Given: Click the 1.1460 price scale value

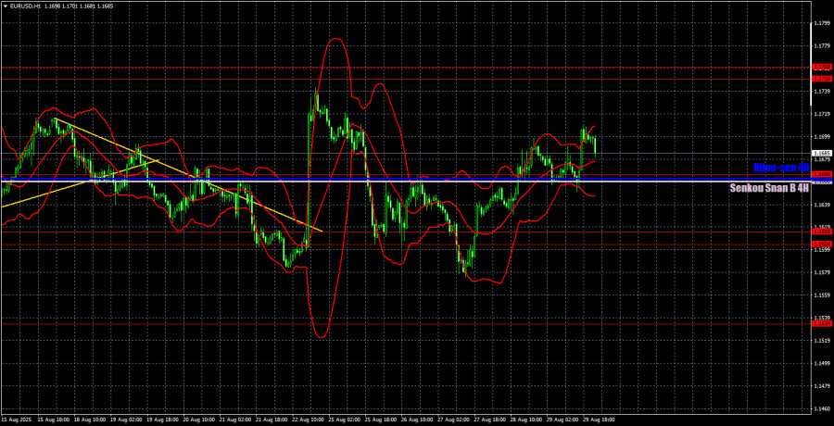Looking at the screenshot, I should pos(822,409).
